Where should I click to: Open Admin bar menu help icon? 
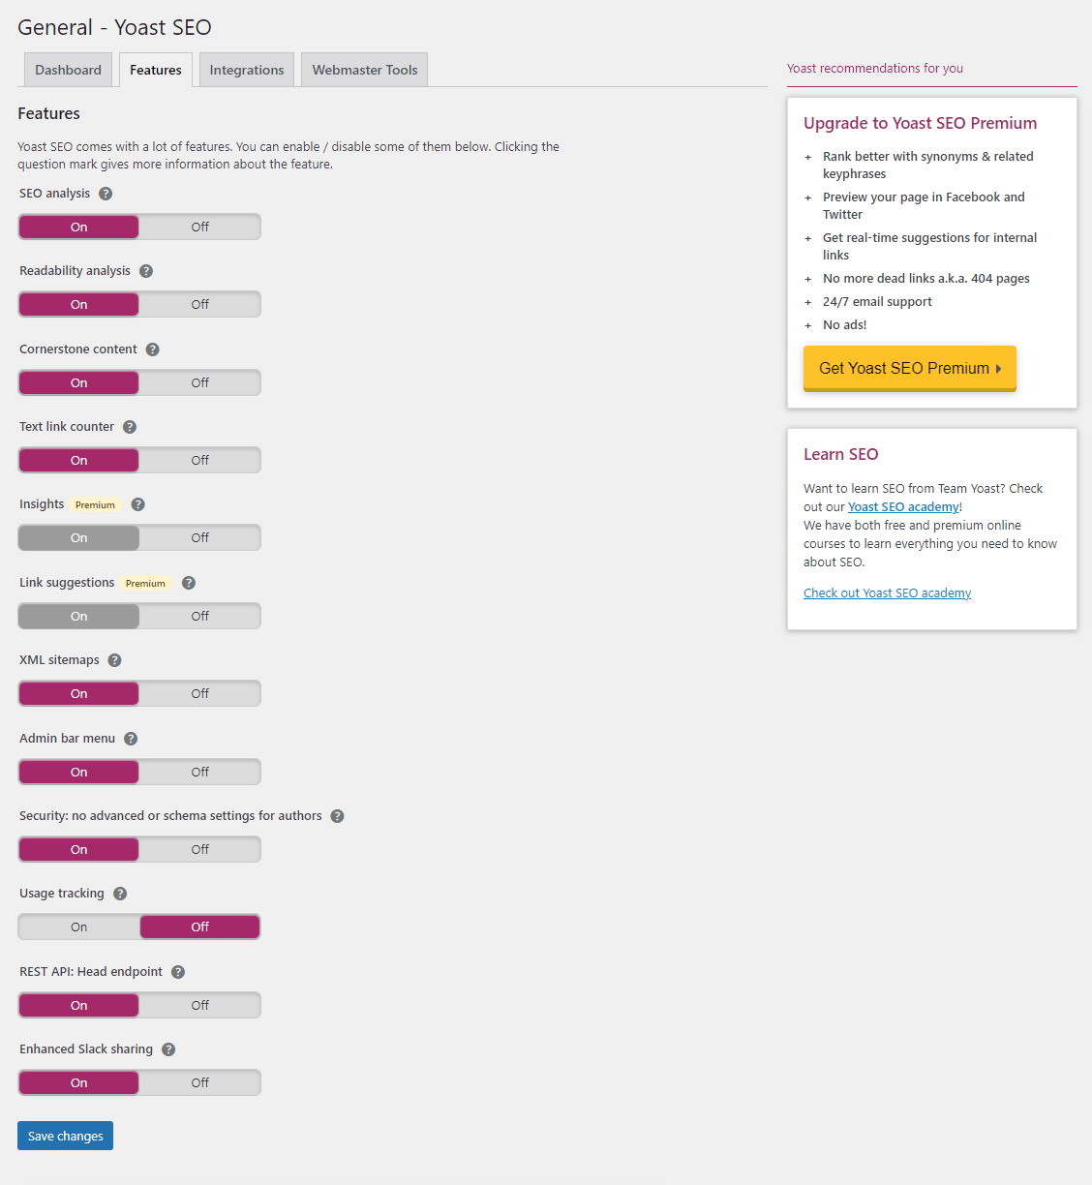[x=131, y=739]
